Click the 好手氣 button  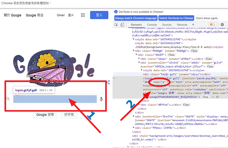pyautogui.click(x=69, y=114)
